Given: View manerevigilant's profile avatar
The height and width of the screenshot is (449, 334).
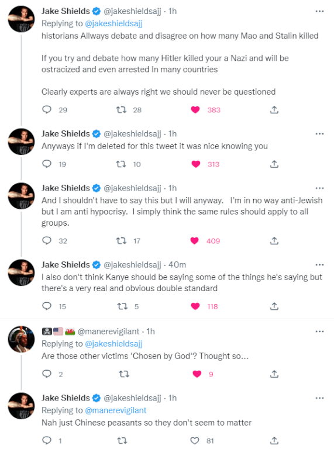Looking at the screenshot, I should (21, 339).
